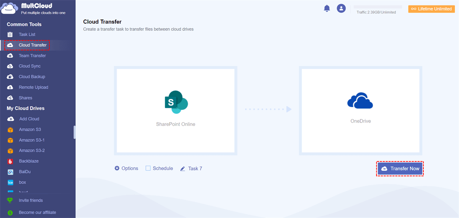This screenshot has width=459, height=218.
Task: Click the BaiDu drive name
Action: click(x=26, y=172)
